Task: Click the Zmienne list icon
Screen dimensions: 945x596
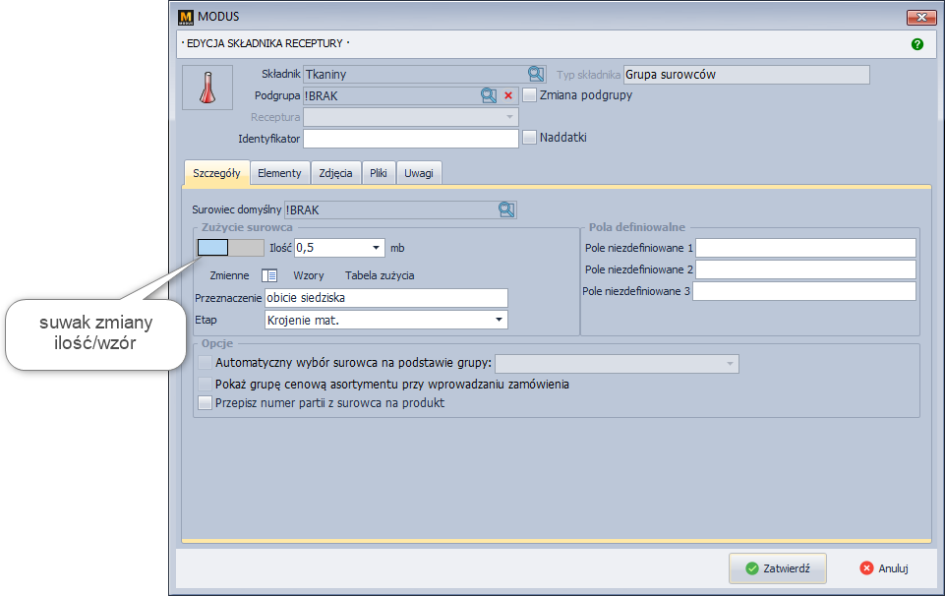Action: tap(269, 275)
